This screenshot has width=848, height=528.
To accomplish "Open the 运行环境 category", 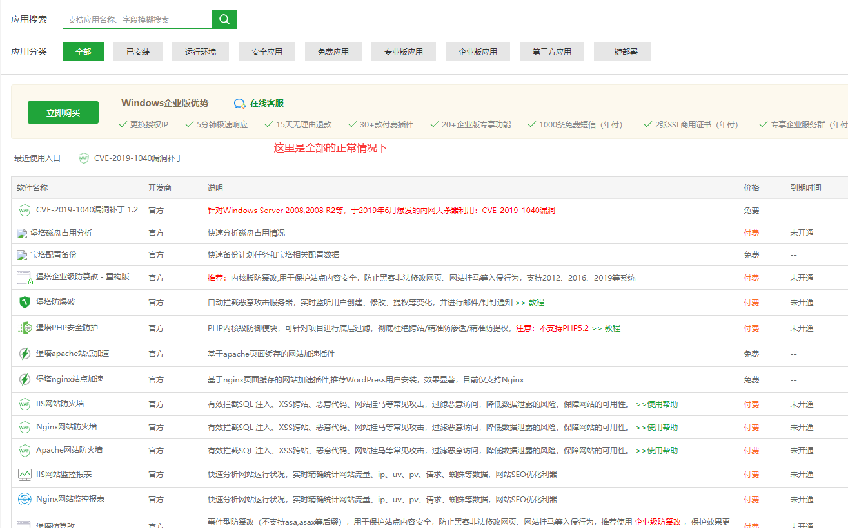I will [x=201, y=52].
